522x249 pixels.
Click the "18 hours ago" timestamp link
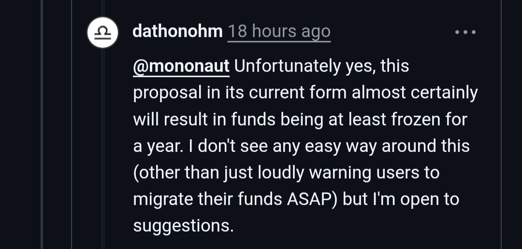tap(279, 32)
